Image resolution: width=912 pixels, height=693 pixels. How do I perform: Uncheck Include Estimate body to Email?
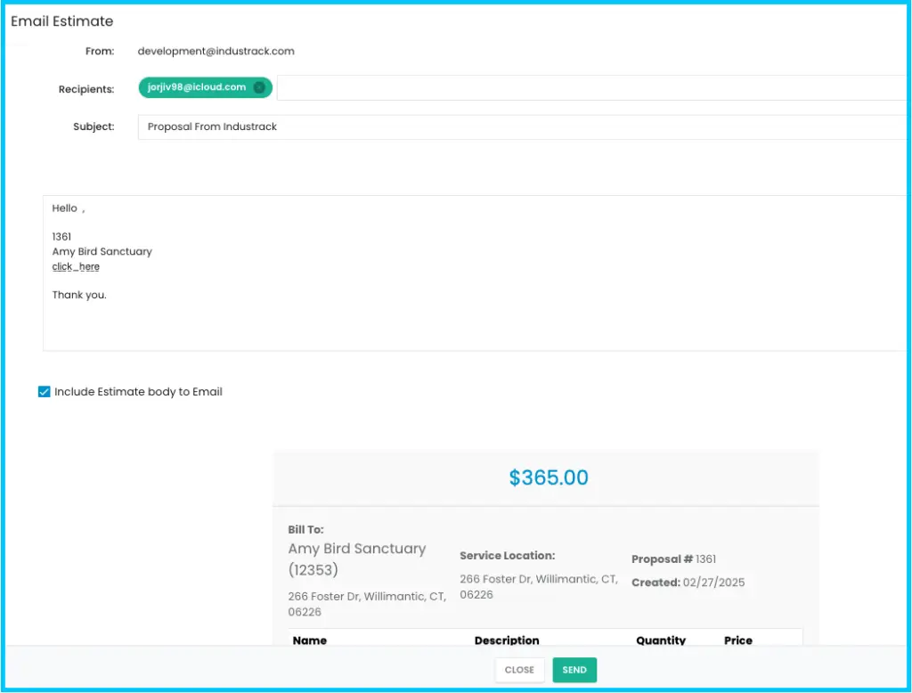tap(45, 392)
